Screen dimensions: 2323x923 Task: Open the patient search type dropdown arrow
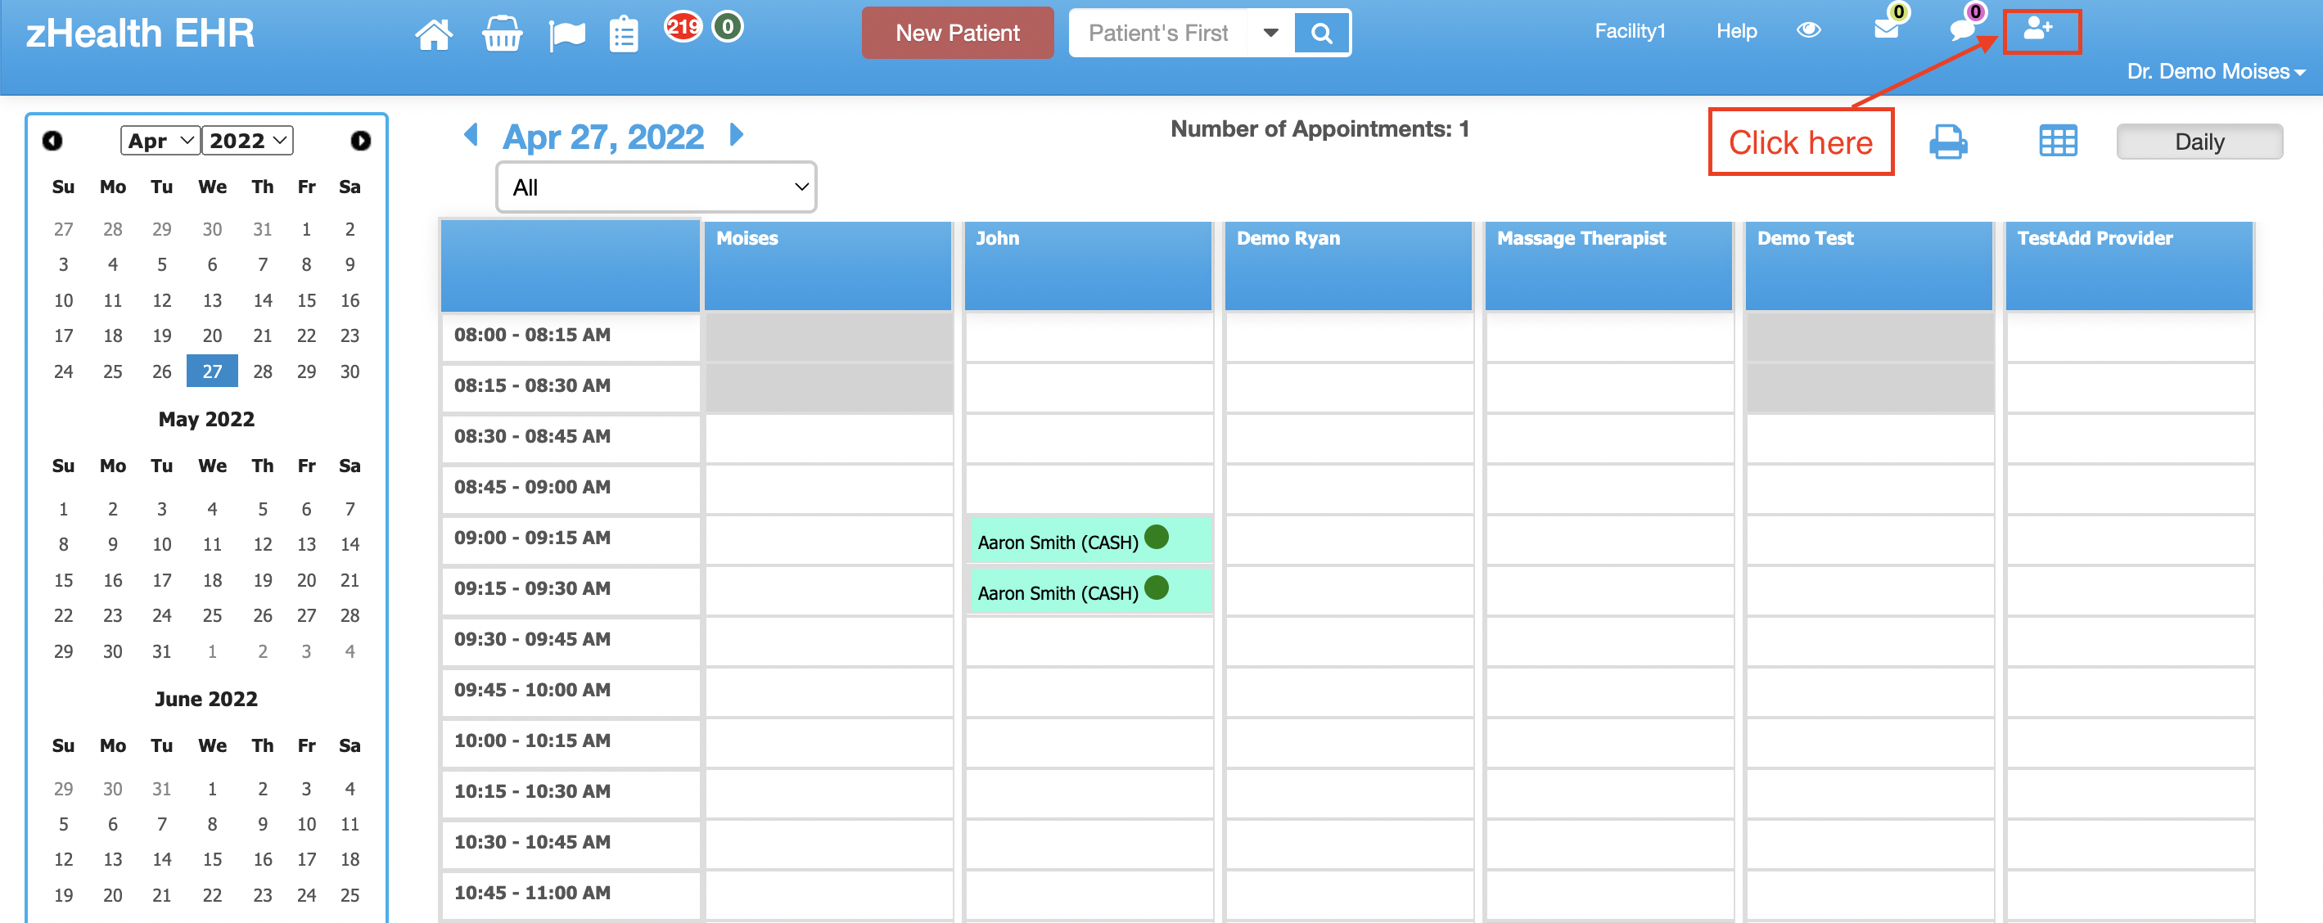tap(1270, 34)
